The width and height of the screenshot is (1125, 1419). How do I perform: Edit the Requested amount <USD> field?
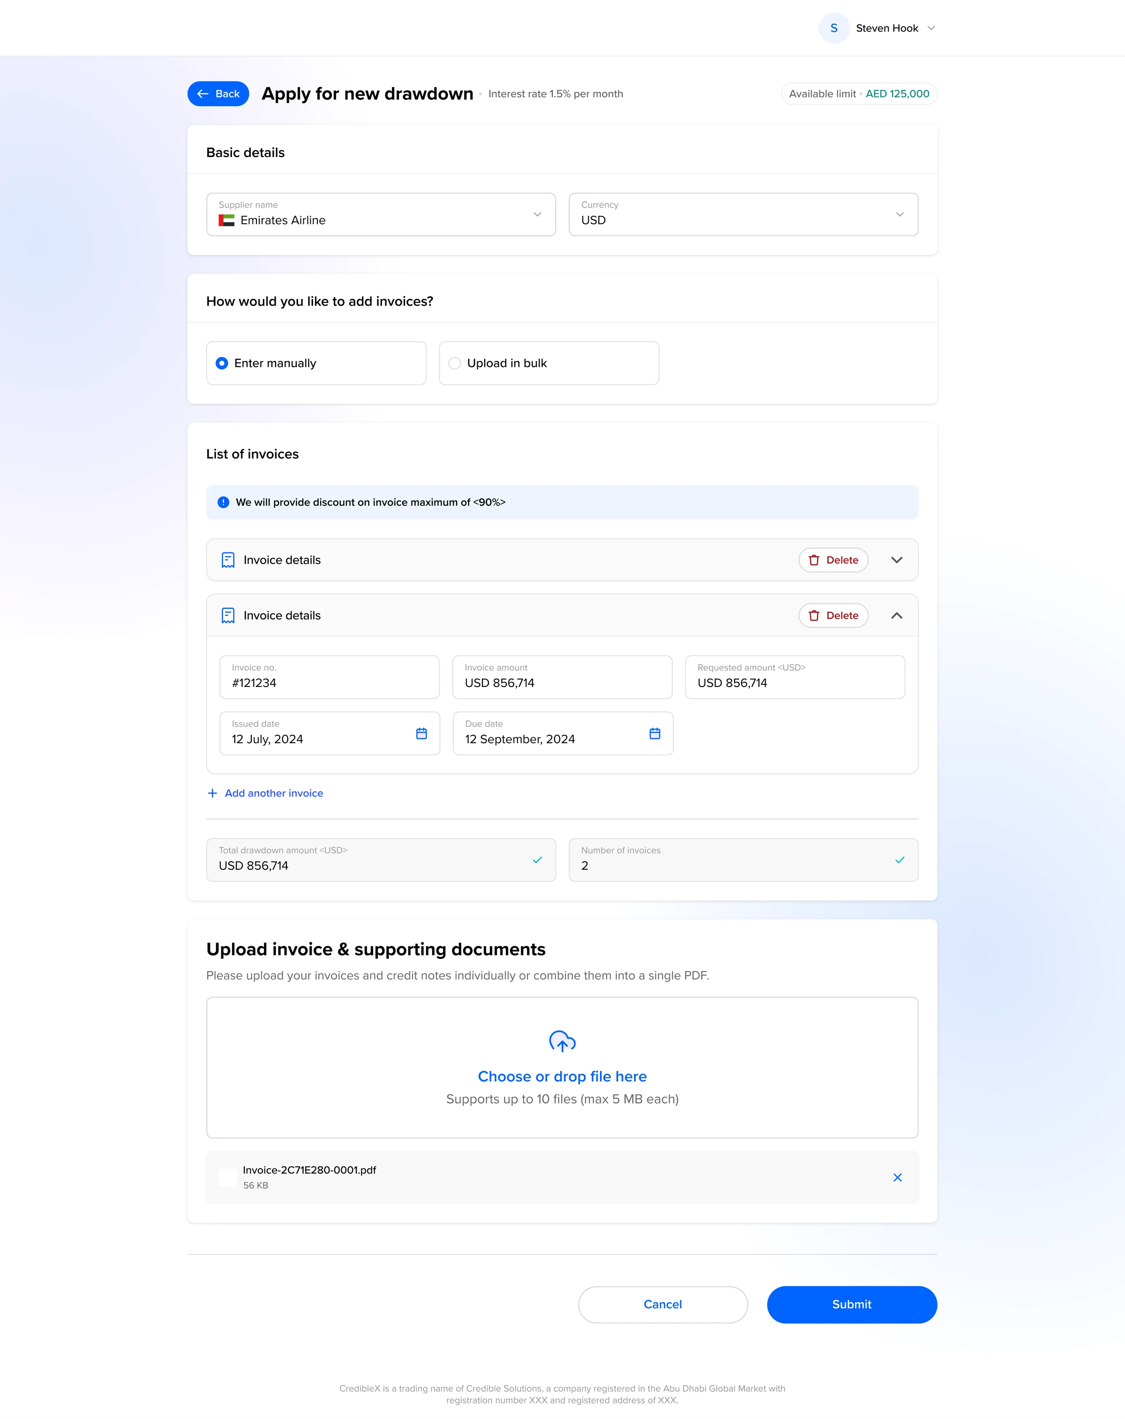(795, 677)
